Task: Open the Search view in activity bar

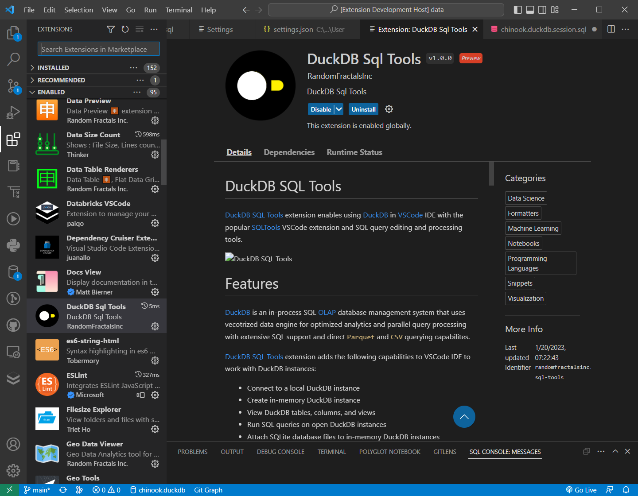Action: click(x=13, y=59)
